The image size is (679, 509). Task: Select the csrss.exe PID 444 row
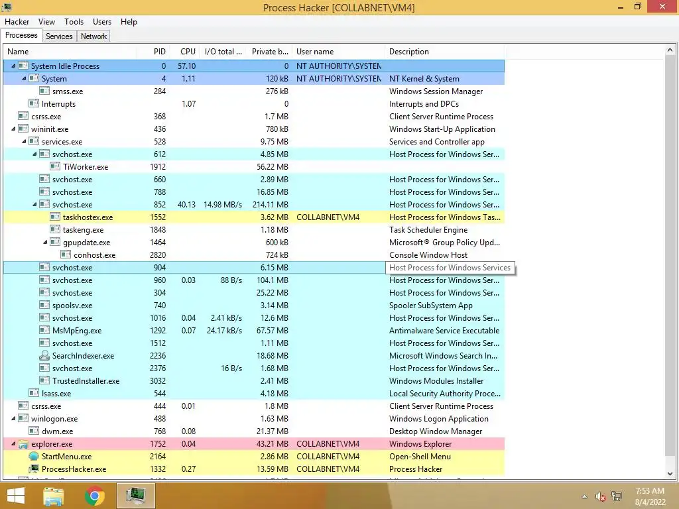click(254, 406)
